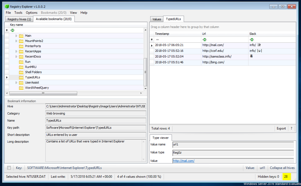Switch to the Values tab

click(157, 19)
